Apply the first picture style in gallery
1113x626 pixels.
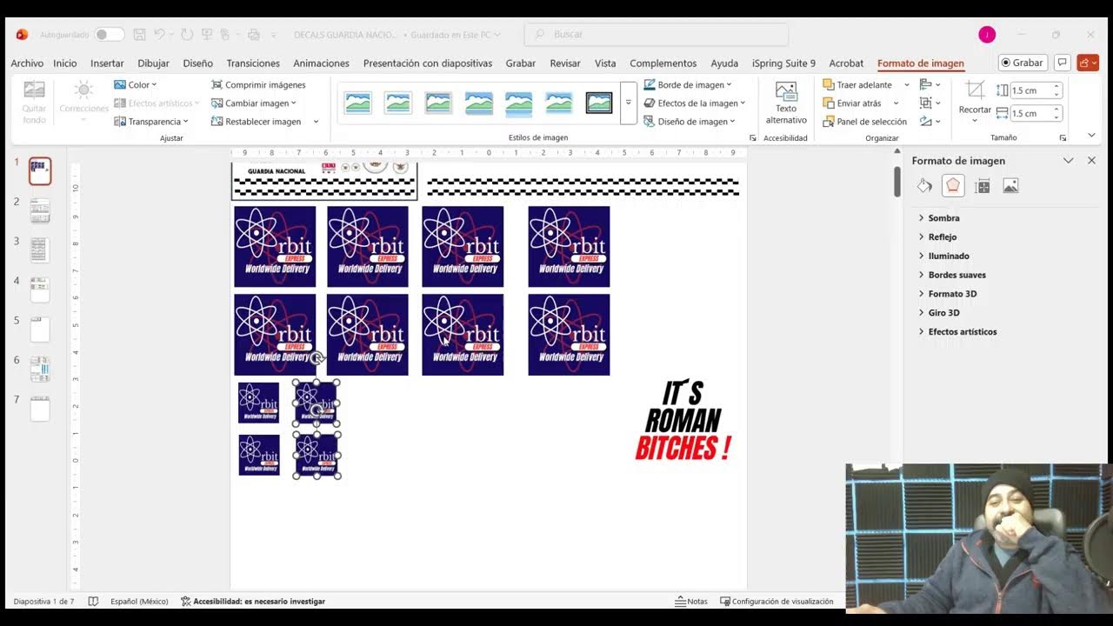357,103
